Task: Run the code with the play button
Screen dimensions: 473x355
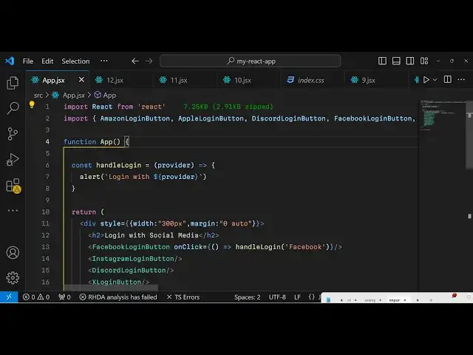Action: pos(426,80)
